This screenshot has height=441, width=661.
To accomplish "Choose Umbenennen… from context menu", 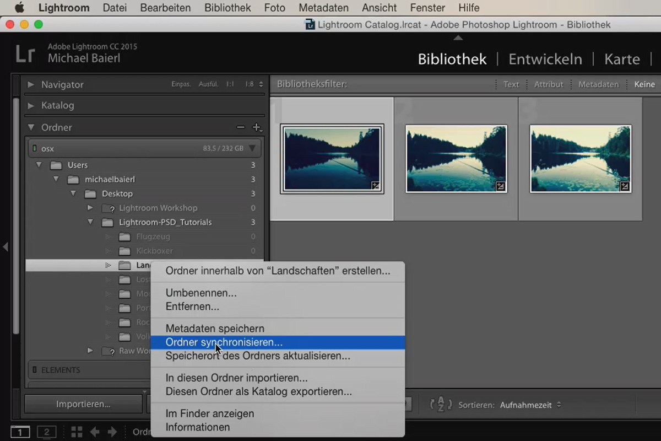I will (278, 293).
